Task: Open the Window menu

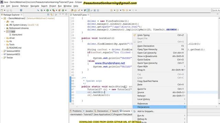Action: (67, 6)
